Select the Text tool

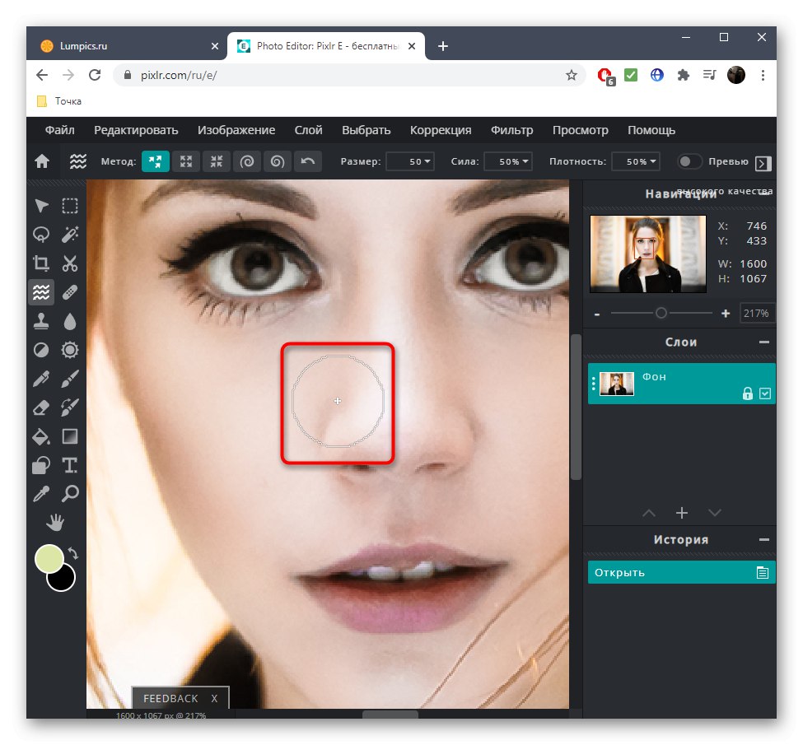click(x=70, y=465)
